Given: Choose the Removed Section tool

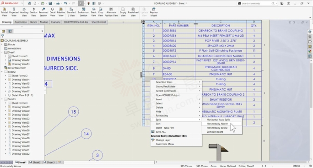Looking at the screenshot, I should [43, 12].
